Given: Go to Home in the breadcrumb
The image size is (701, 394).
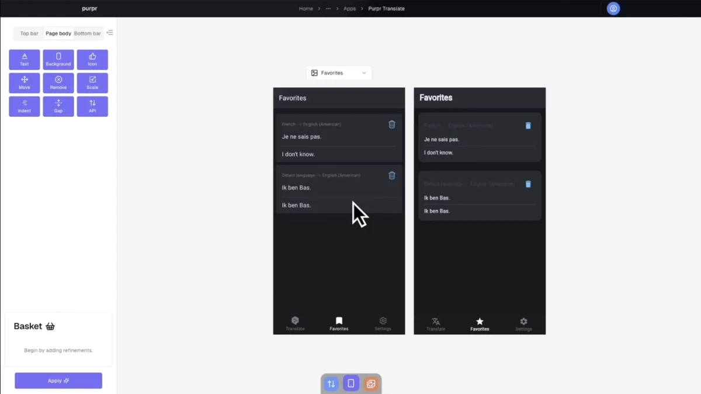Looking at the screenshot, I should coord(306,9).
